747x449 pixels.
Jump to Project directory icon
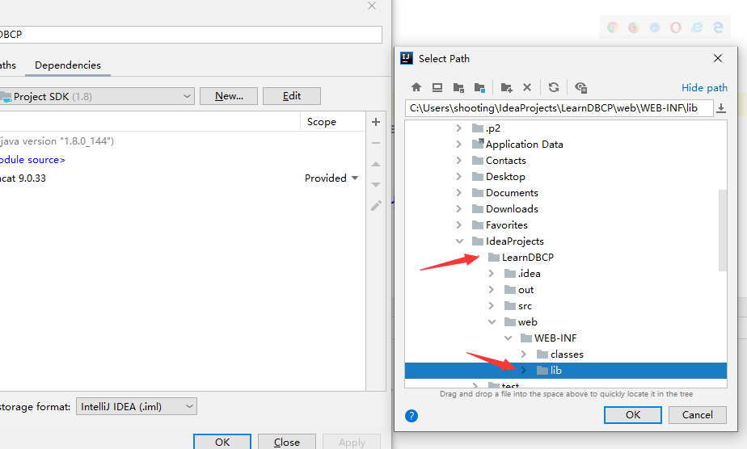(x=458, y=87)
